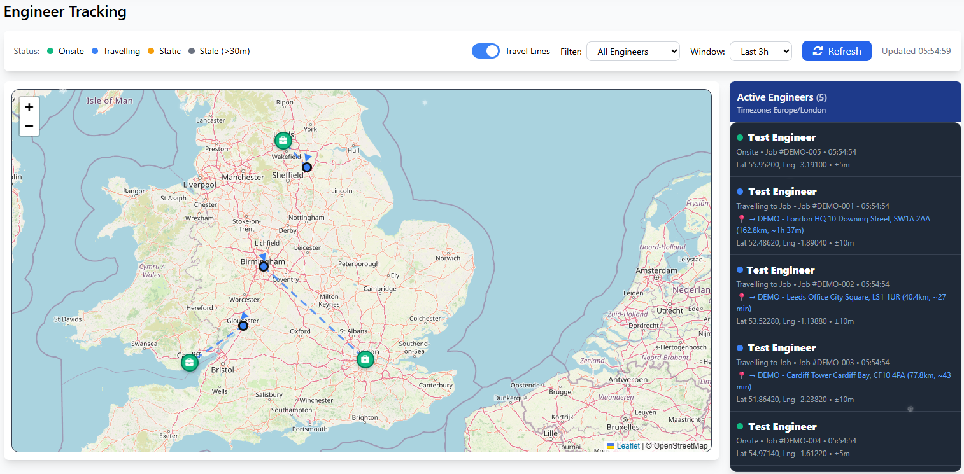Zoom out on the map
This screenshot has height=474, width=964.
(x=29, y=126)
